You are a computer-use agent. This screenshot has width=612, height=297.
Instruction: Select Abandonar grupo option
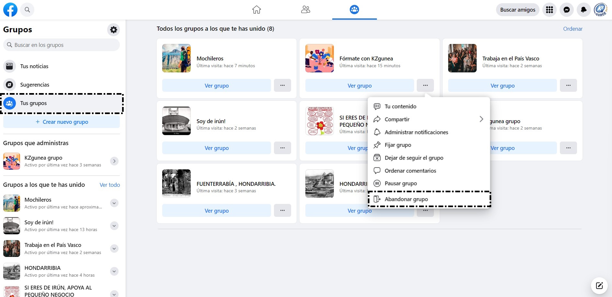(x=429, y=199)
